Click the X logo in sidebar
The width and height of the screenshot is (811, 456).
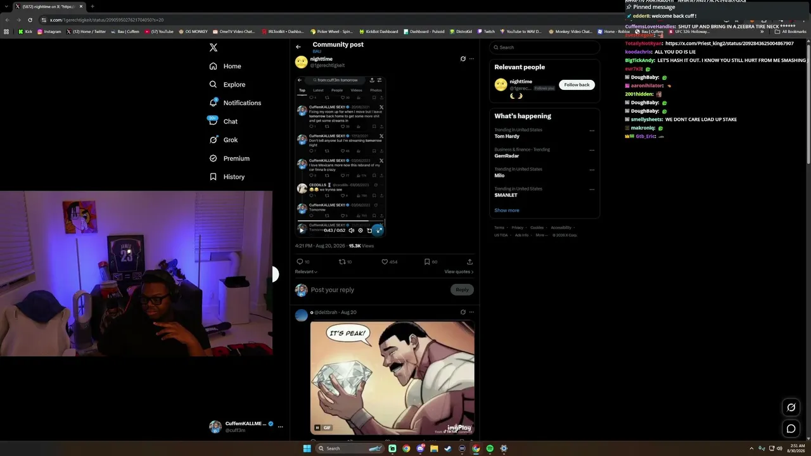[214, 47]
